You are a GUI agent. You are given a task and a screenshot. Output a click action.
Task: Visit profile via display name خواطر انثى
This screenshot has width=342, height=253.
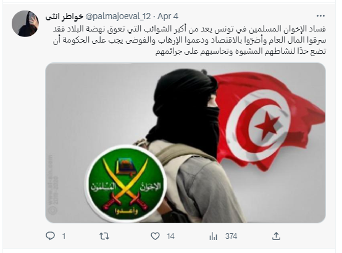pos(64,17)
